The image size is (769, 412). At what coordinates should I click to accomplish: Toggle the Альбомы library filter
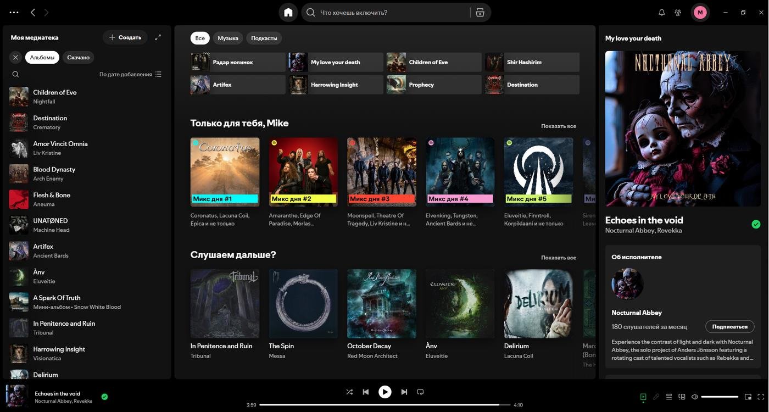(42, 57)
